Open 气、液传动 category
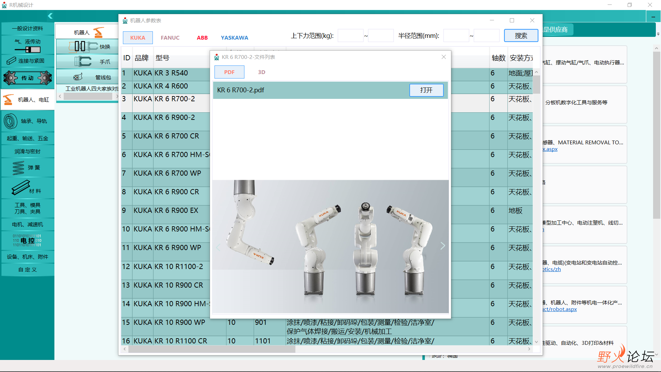Viewport: 661px width, 372px height. (x=28, y=45)
